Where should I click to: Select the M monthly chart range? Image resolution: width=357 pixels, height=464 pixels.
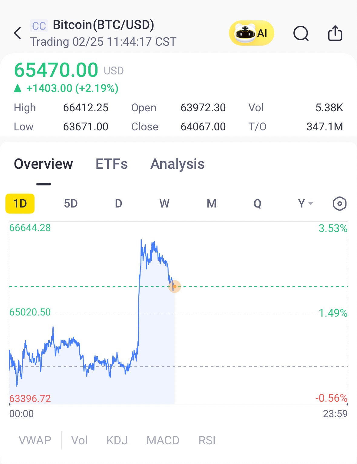(211, 204)
